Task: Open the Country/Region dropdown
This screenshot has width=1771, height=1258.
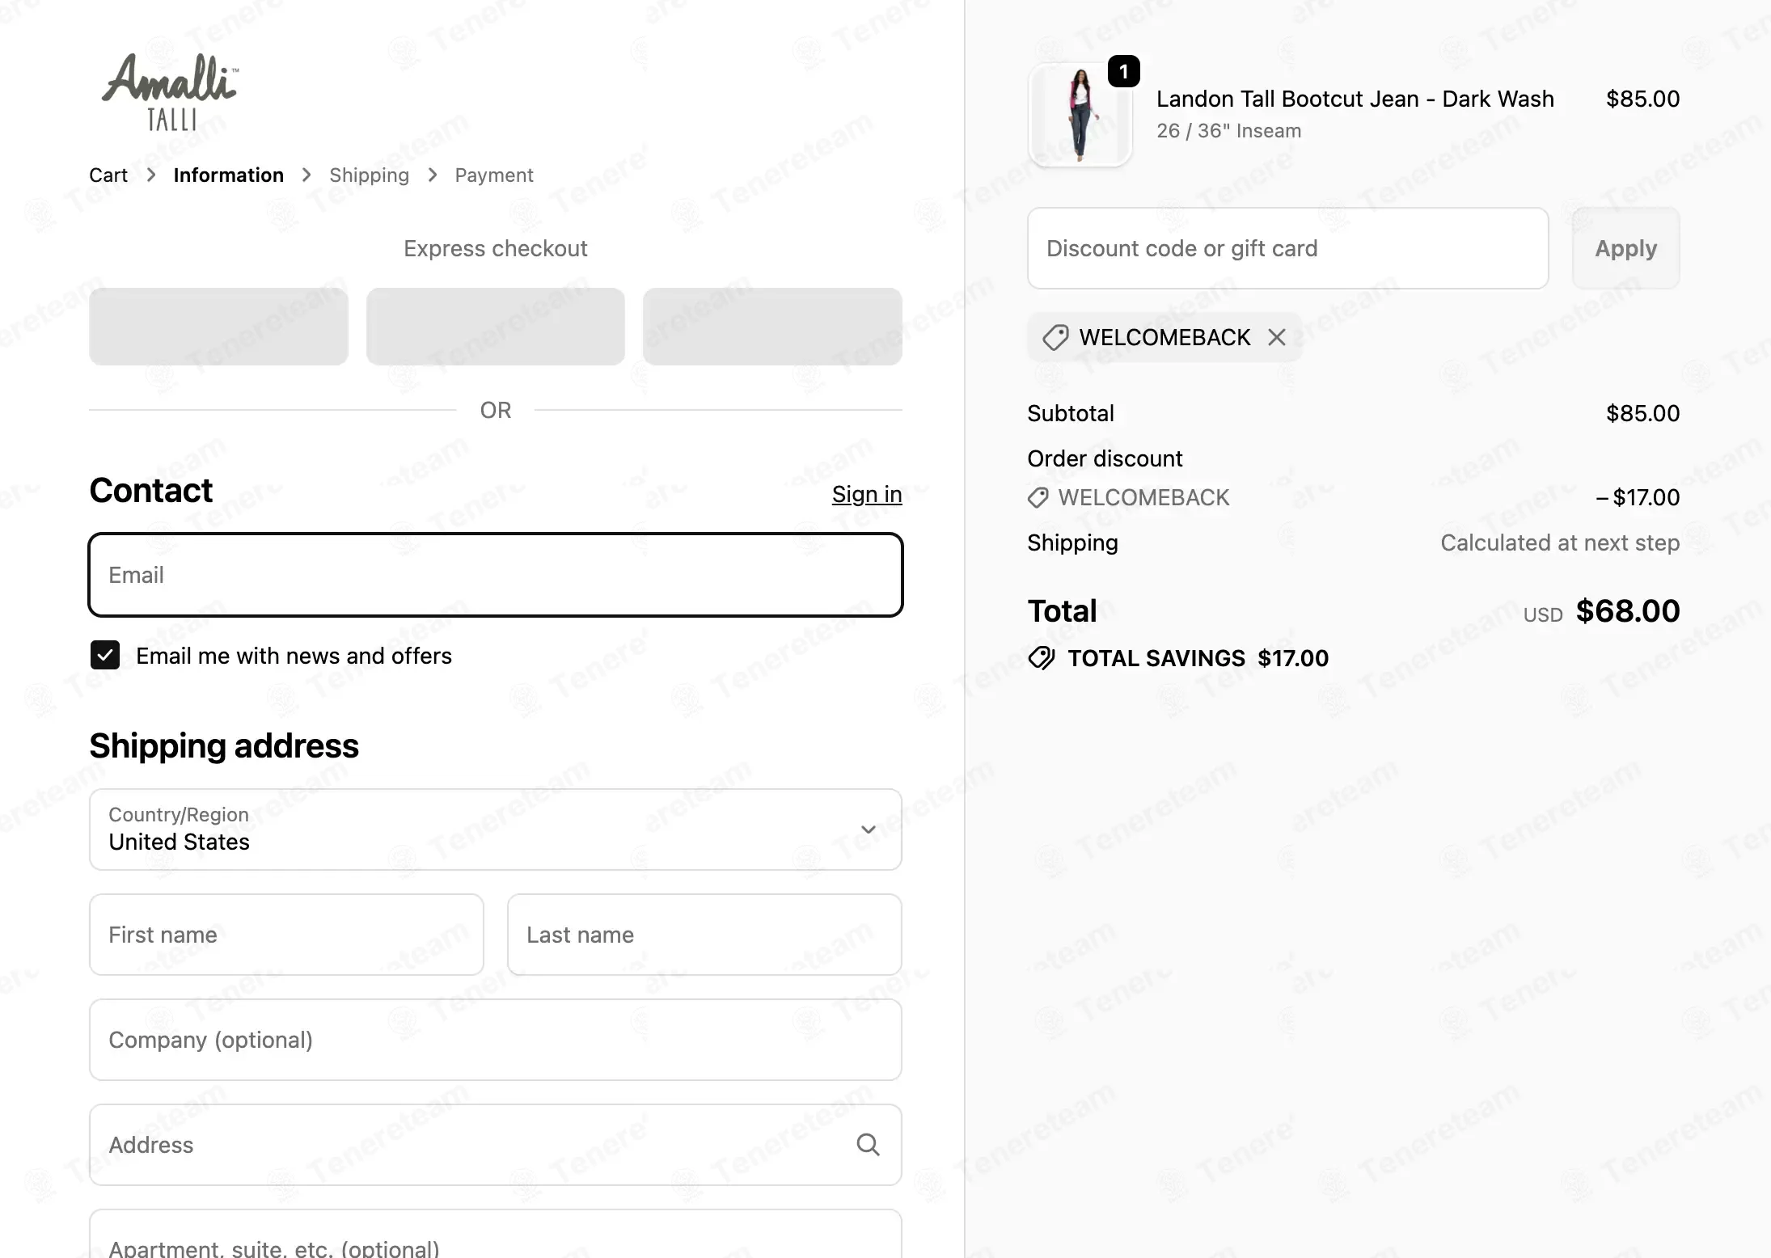Action: click(x=496, y=830)
